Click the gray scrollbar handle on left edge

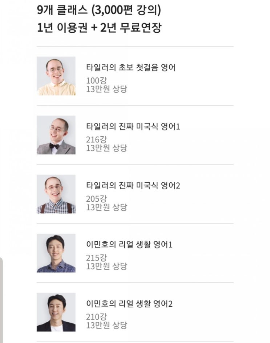click(x=1, y=300)
